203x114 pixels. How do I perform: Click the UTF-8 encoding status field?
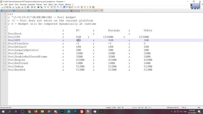[184, 108]
